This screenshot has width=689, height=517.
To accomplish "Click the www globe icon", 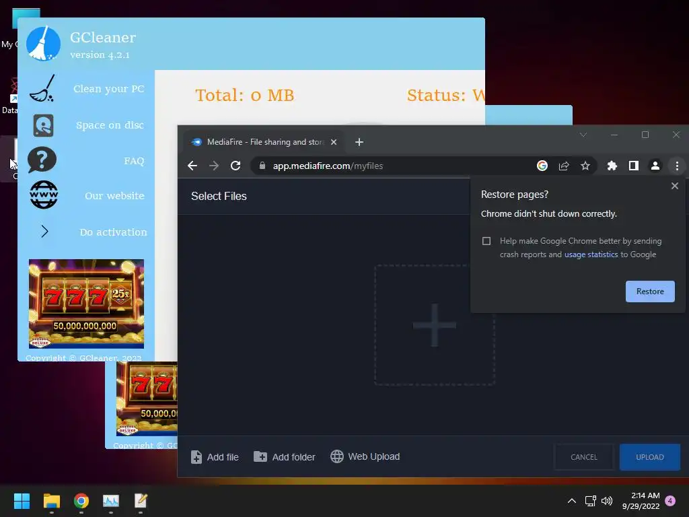I will (44, 195).
